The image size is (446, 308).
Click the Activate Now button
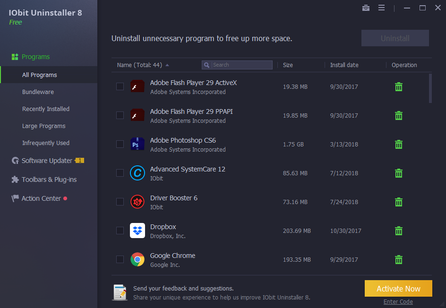tap(398, 288)
